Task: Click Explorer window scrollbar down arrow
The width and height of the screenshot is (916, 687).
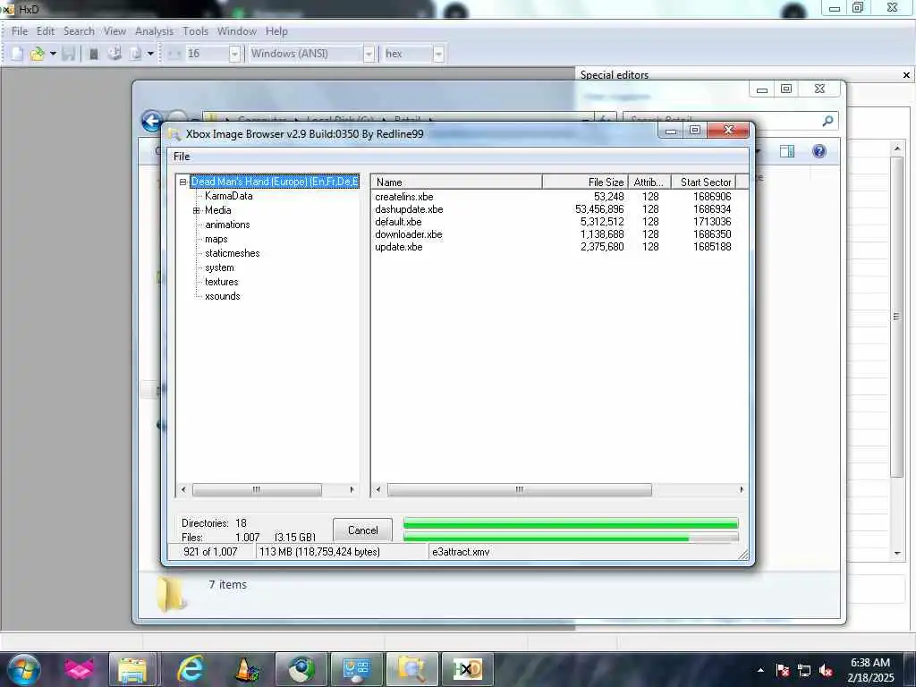Action: pos(897,553)
